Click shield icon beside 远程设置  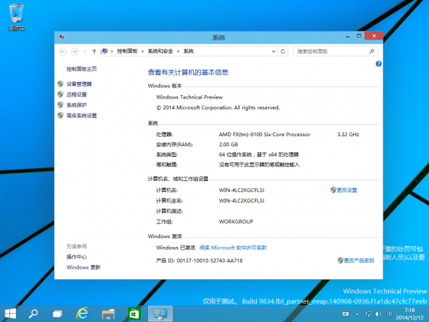tap(60, 94)
